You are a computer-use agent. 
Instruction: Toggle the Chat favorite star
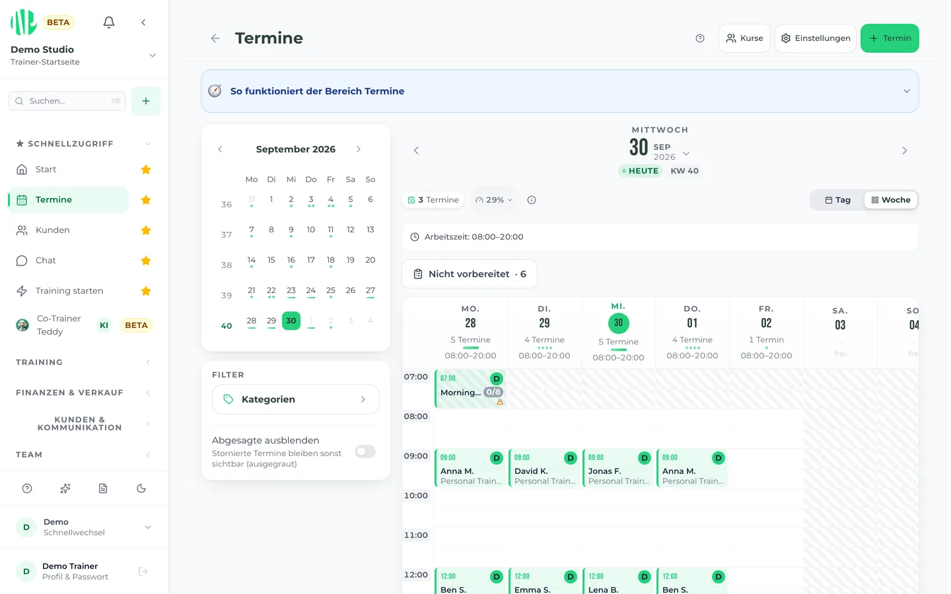(146, 261)
